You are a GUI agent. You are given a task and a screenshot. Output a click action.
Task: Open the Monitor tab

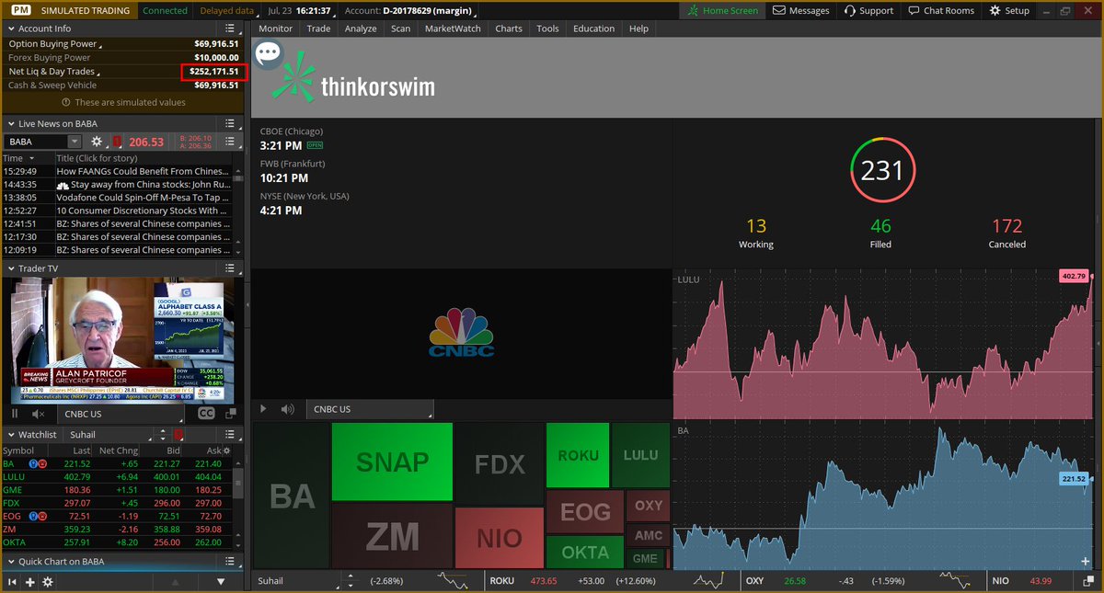(275, 29)
